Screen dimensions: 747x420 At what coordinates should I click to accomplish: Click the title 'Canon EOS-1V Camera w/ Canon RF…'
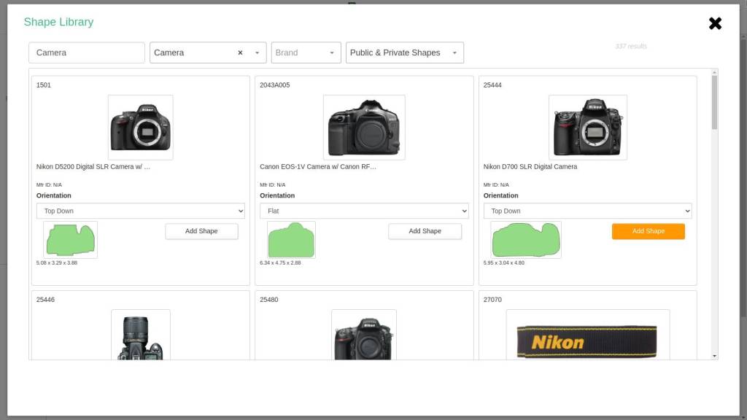(x=318, y=167)
